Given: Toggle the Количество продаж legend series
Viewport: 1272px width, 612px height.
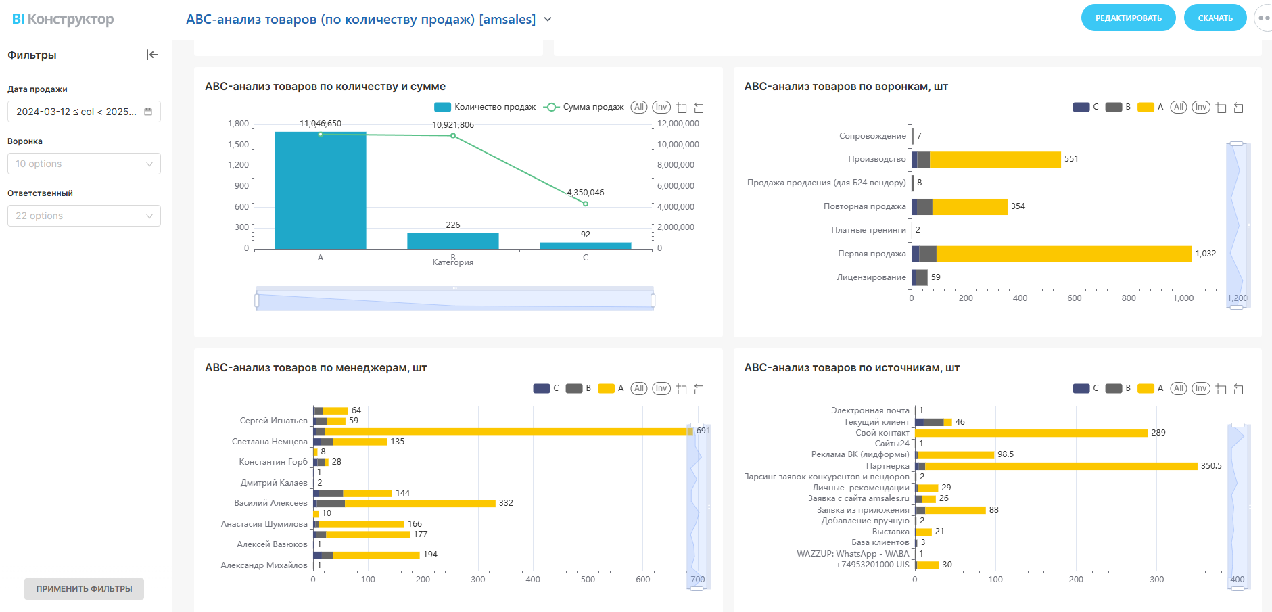Looking at the screenshot, I should [485, 107].
